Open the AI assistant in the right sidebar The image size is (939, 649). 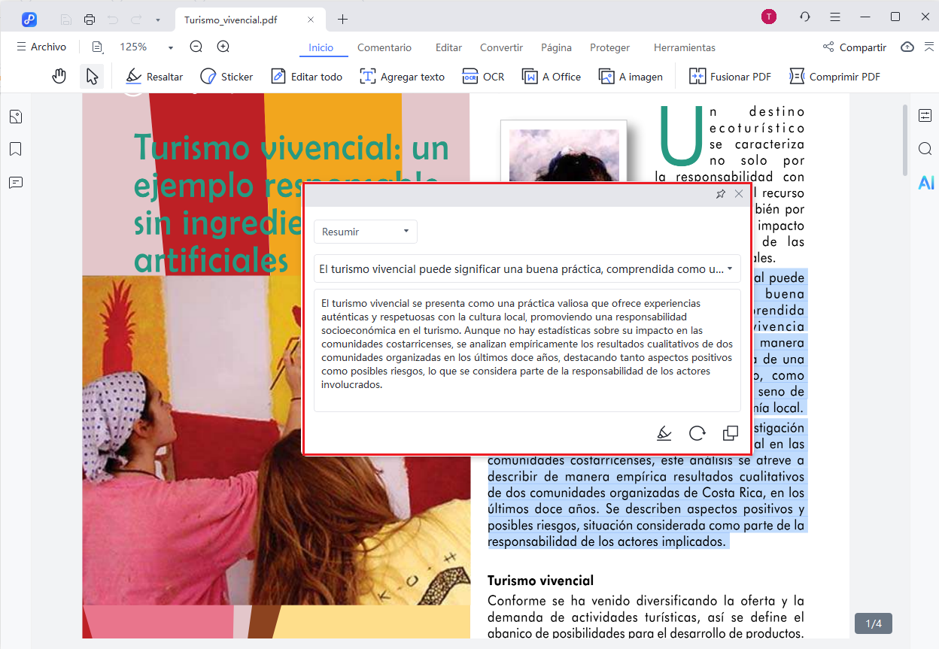(925, 182)
